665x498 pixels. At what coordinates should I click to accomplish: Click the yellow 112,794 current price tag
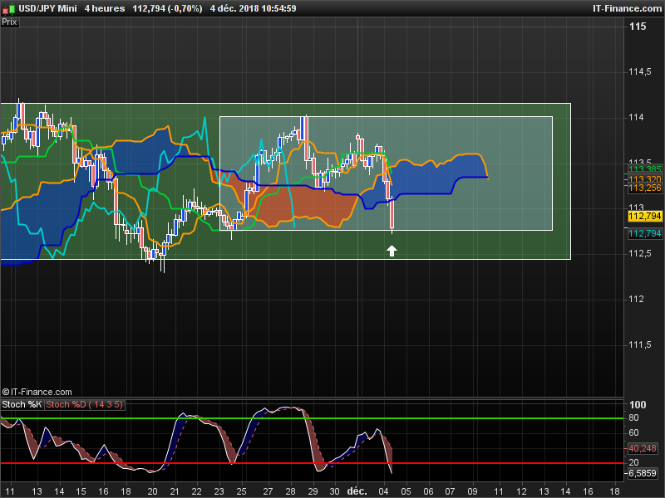(645, 217)
